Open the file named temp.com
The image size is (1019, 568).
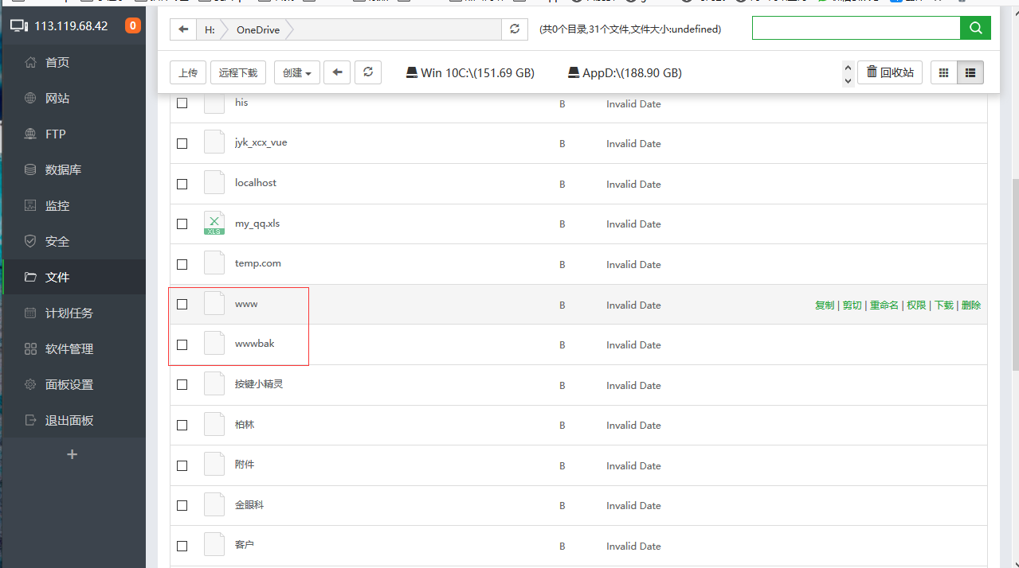[258, 263]
